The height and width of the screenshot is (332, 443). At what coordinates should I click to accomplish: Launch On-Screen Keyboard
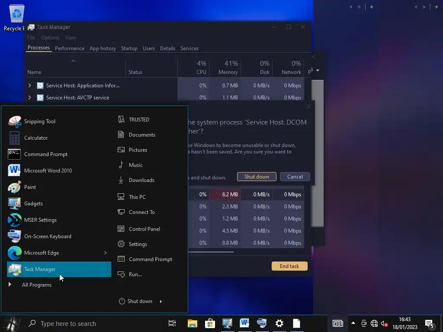pos(59,236)
